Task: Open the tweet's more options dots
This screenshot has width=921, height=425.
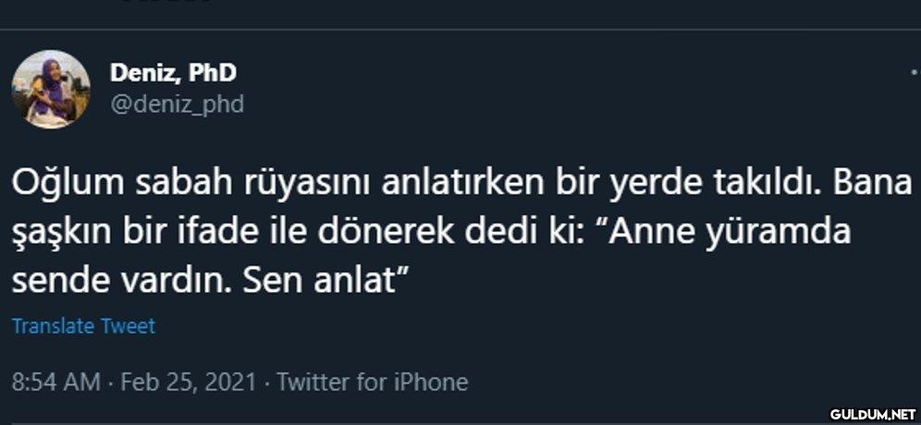Action: coord(914,71)
